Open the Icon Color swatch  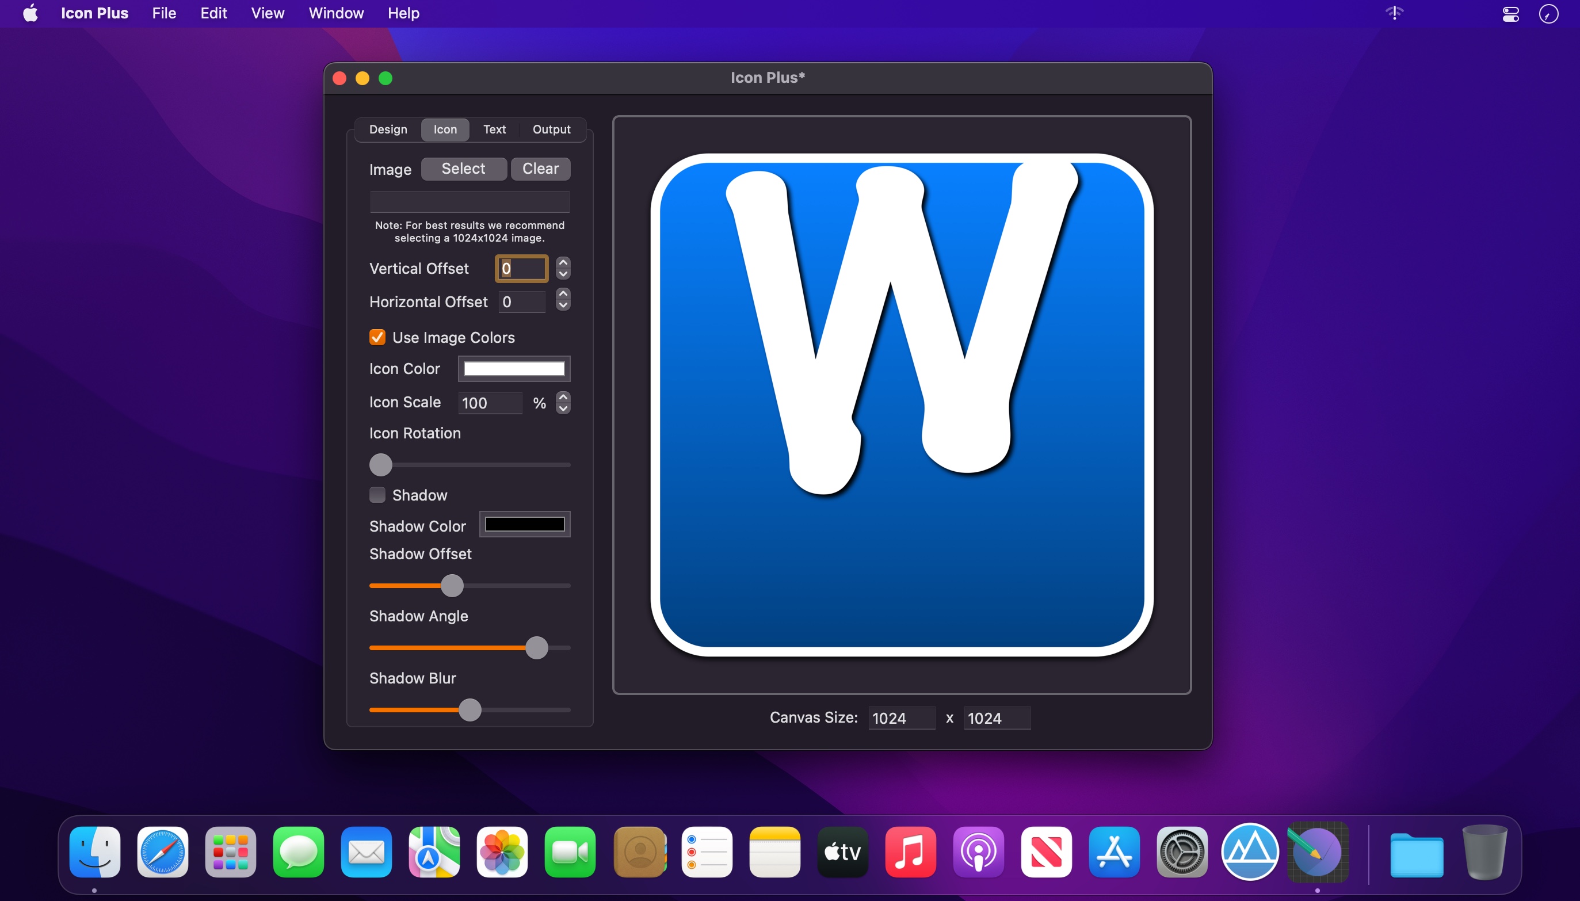[x=514, y=369]
